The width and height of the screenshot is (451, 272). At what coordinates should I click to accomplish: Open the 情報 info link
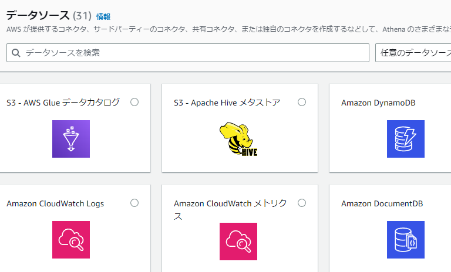(x=103, y=17)
